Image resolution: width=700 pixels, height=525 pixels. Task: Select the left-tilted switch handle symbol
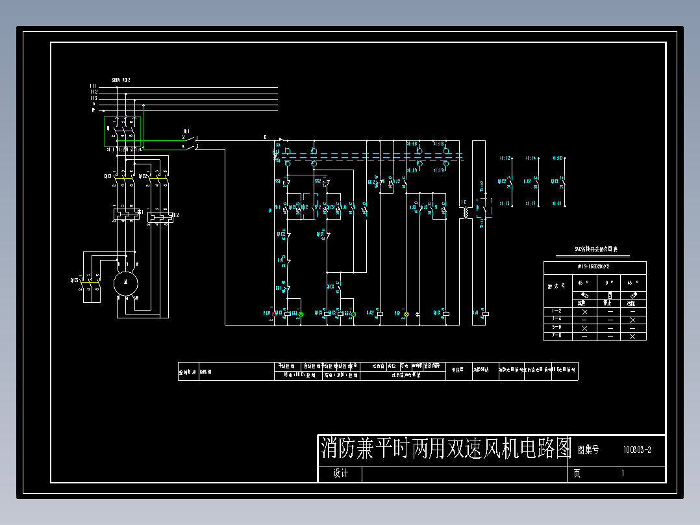tap(584, 295)
